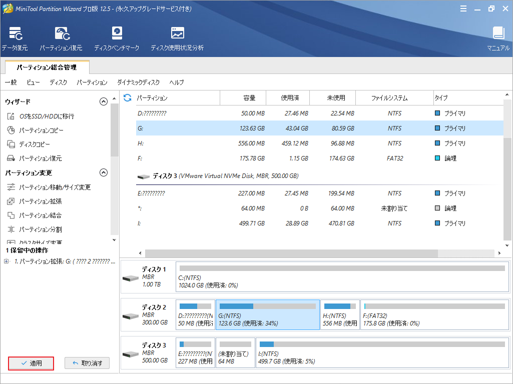Collapse the パーティション変更 section
Viewport: 513px width, 384px height.
pyautogui.click(x=104, y=172)
